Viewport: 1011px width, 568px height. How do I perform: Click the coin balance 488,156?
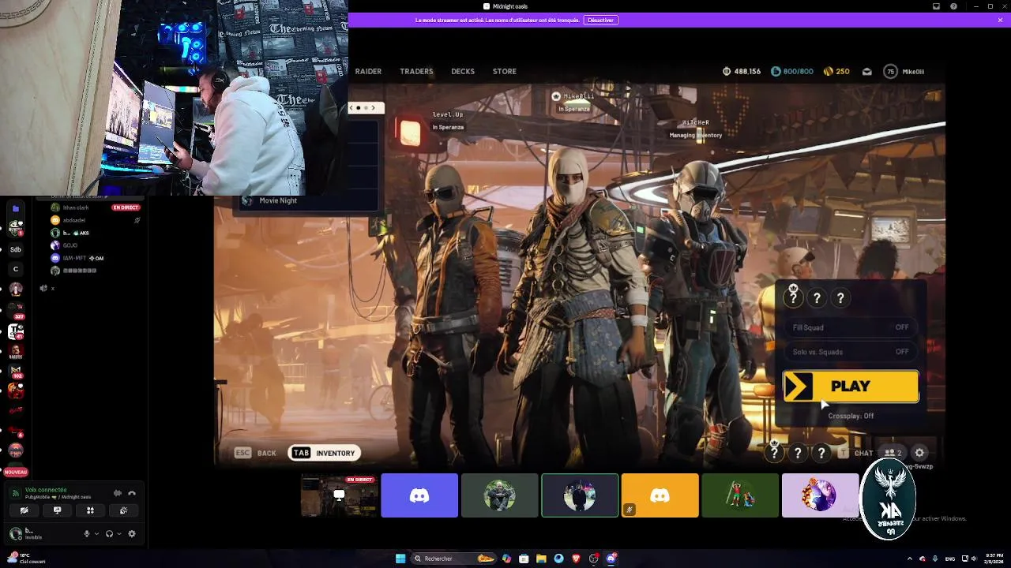[742, 71]
